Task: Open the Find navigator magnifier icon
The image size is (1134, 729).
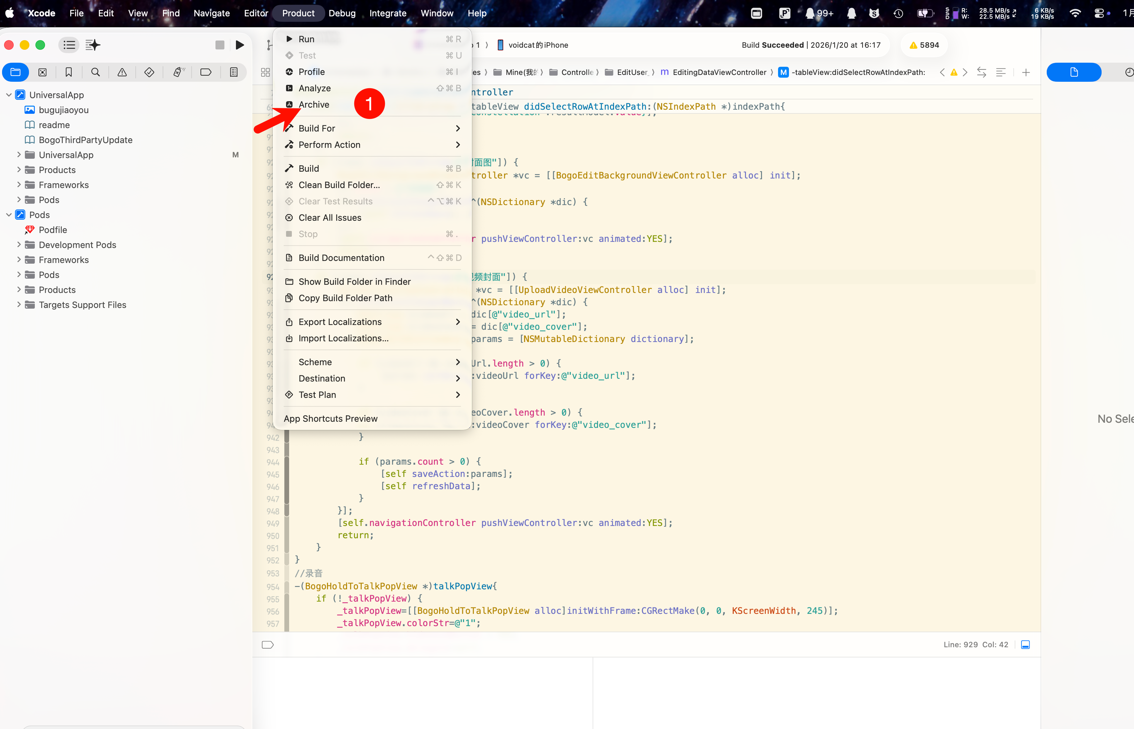Action: [95, 72]
